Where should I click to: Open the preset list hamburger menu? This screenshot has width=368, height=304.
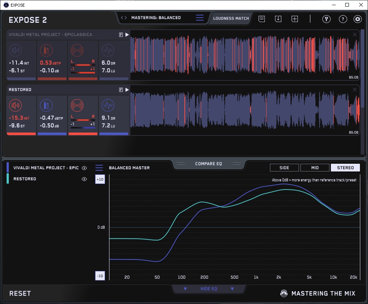tap(200, 18)
